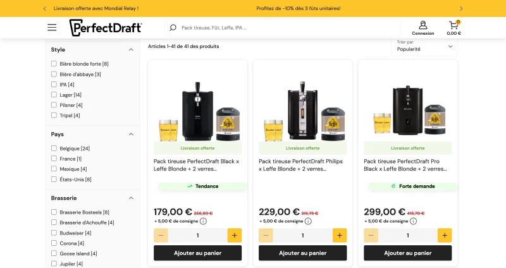The width and height of the screenshot is (506, 268).
Task: Show previous promo banner message arrow
Action: point(44,9)
